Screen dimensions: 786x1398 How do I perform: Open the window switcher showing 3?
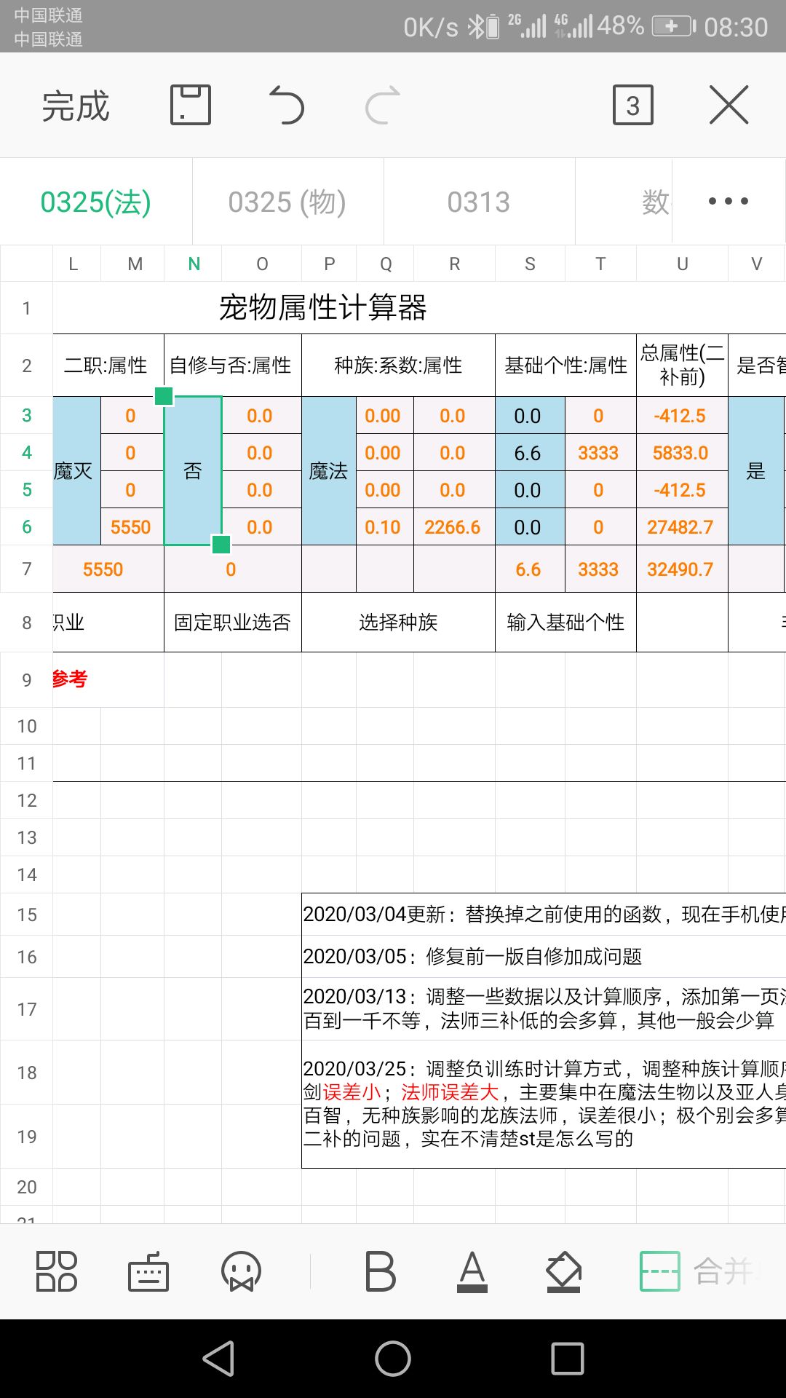633,106
